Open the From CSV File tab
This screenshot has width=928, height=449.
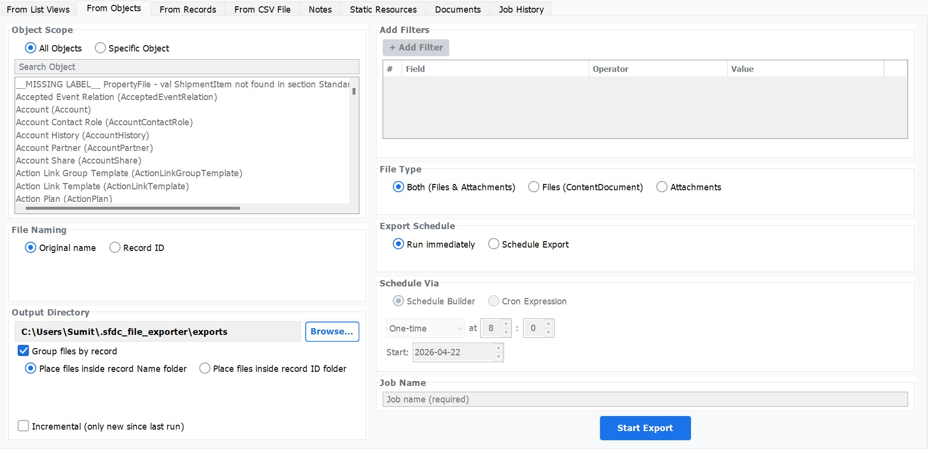click(x=262, y=9)
